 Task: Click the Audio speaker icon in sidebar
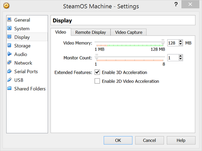(9, 54)
